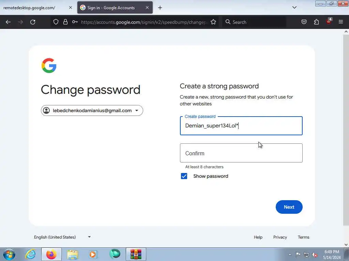Open the WinRAR taskbar icon
The height and width of the screenshot is (261, 349).
[x=136, y=254]
